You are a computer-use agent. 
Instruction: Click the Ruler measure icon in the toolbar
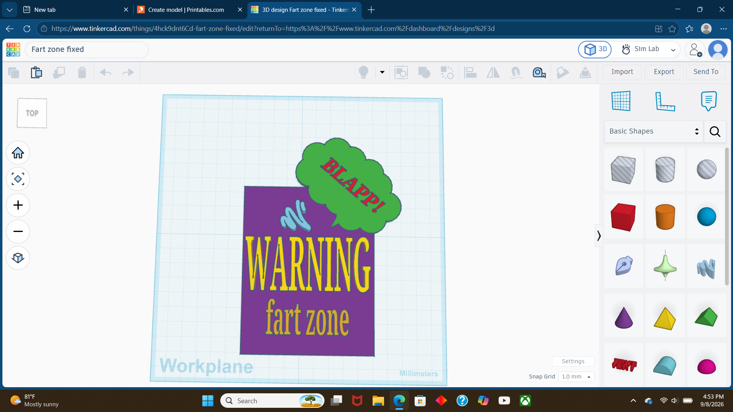539,72
